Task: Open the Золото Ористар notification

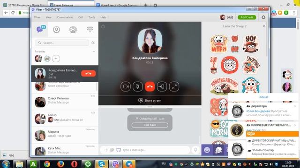Action: [273, 152]
